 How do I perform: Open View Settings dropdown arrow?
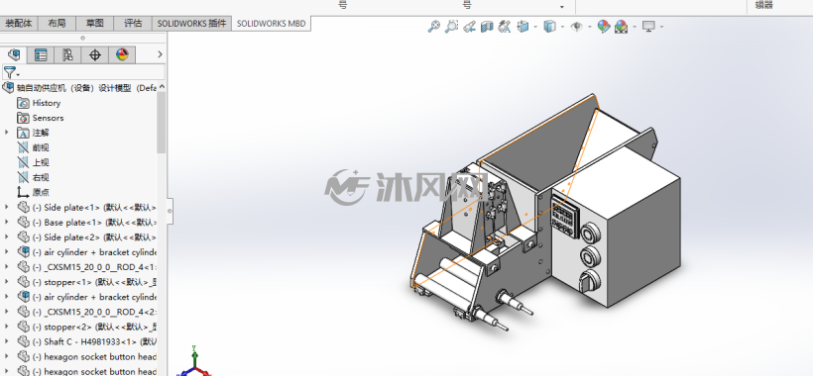661,27
